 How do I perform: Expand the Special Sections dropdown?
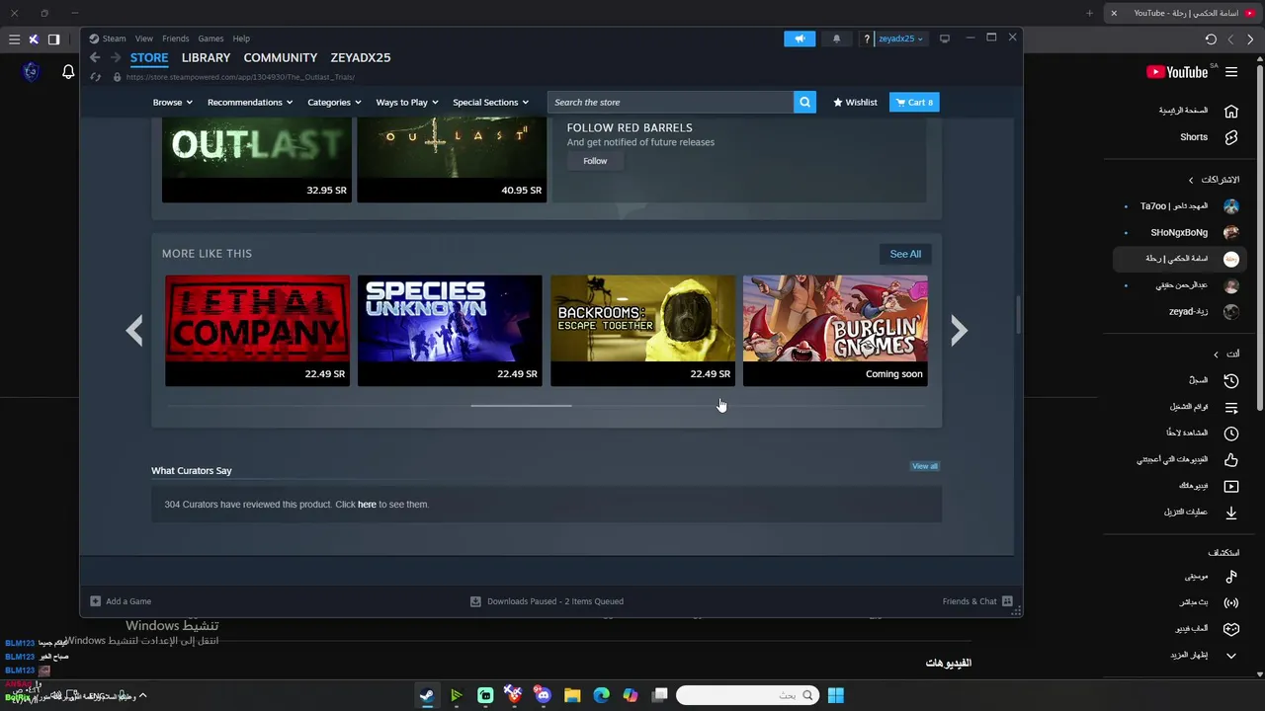coord(490,102)
